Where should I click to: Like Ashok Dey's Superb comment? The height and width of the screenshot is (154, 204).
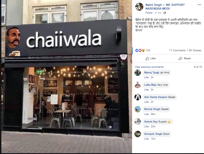[x=146, y=127]
